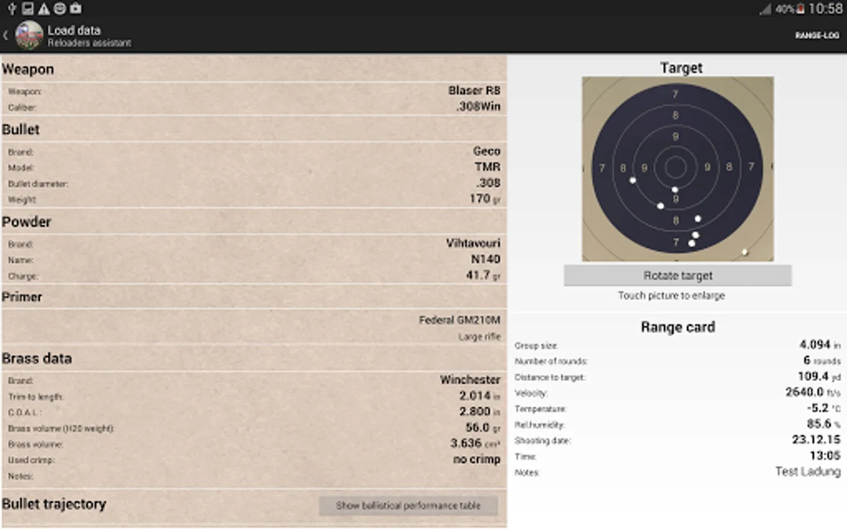Tap the Load data title
Viewport: 847px width, 529px height.
click(x=74, y=30)
